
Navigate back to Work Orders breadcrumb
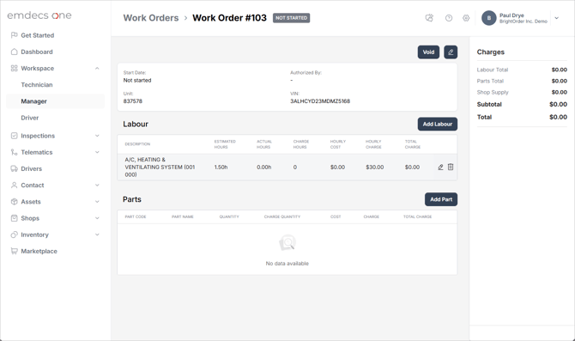[x=151, y=18]
